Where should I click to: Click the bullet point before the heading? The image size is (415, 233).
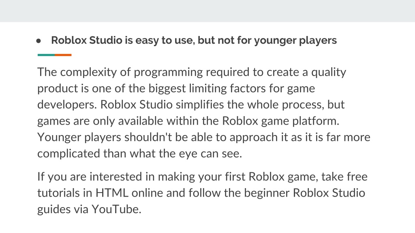(x=39, y=41)
